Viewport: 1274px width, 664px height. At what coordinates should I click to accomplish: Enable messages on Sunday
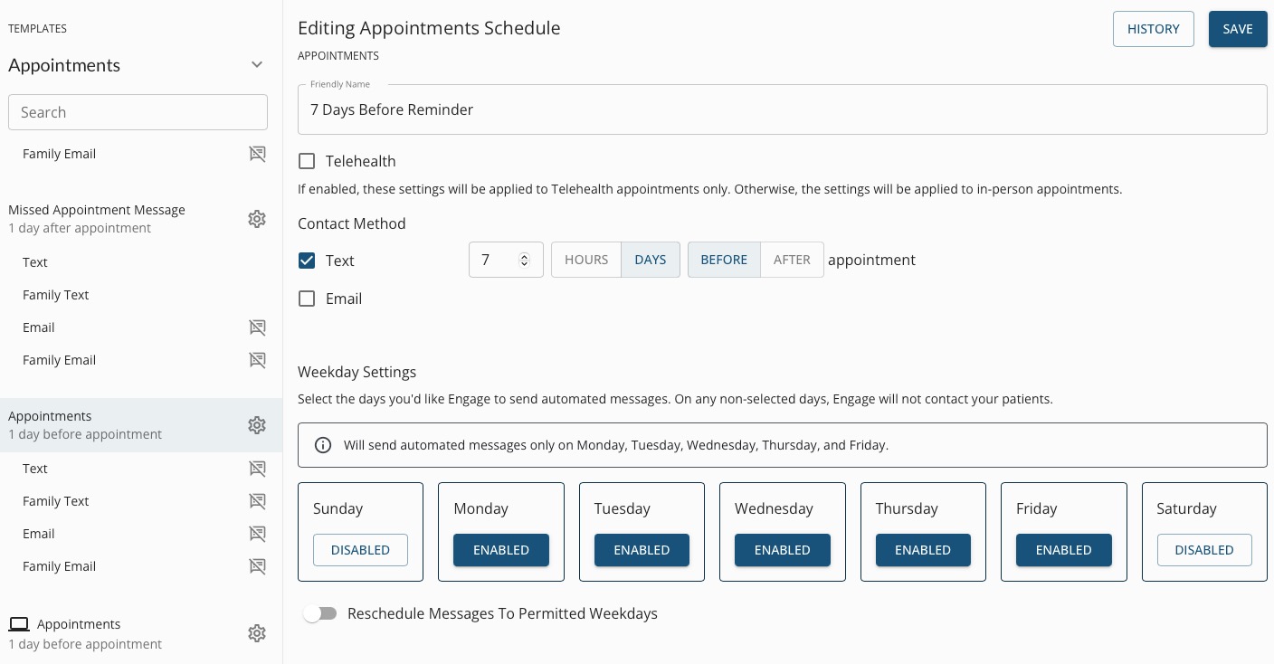click(360, 550)
